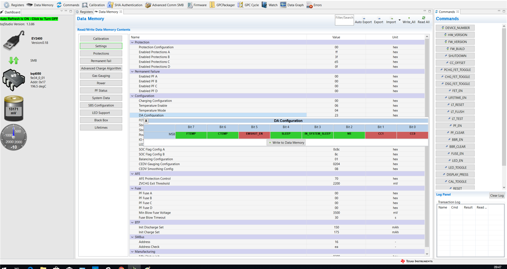507x269 pixels.
Task: Collapse the Fuse group
Action: pyautogui.click(x=132, y=188)
